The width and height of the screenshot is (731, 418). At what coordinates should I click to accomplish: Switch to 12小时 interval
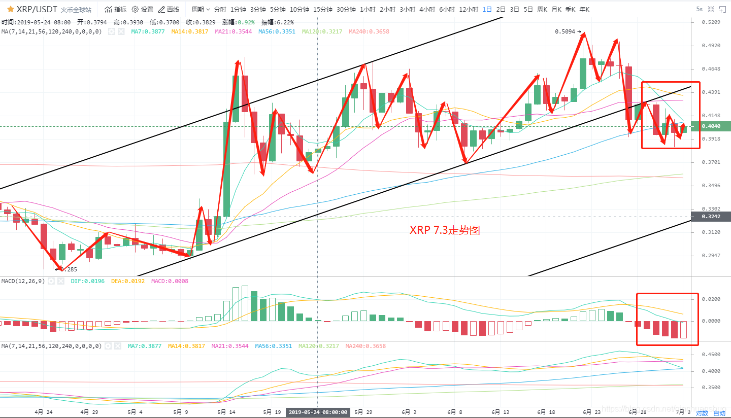(x=469, y=9)
